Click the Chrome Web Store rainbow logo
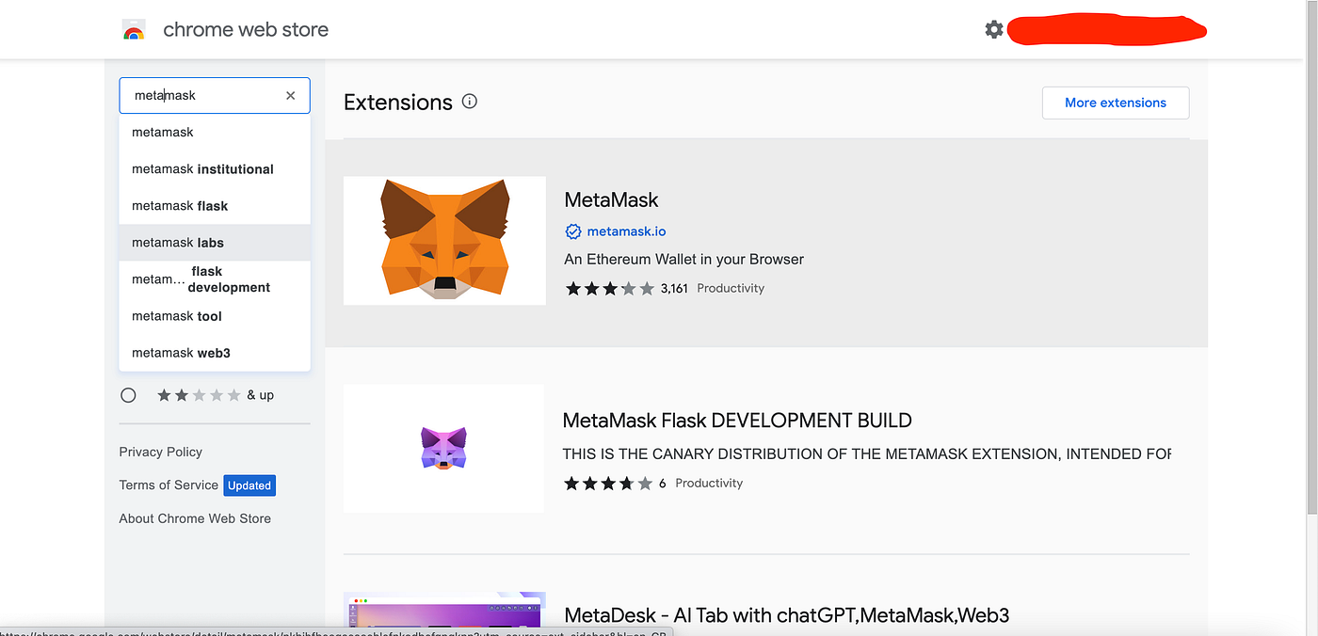 coord(134,30)
